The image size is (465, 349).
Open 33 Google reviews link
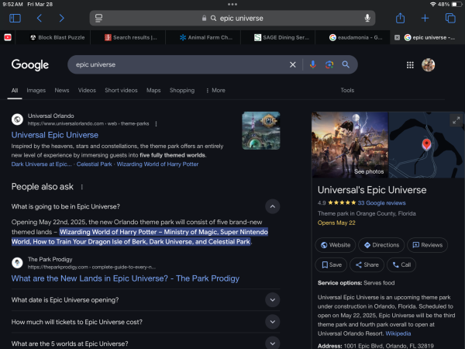pos(381,203)
